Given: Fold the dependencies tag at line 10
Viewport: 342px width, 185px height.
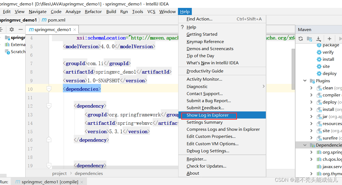Looking at the screenshot, I should pyautogui.click(x=49, y=89).
